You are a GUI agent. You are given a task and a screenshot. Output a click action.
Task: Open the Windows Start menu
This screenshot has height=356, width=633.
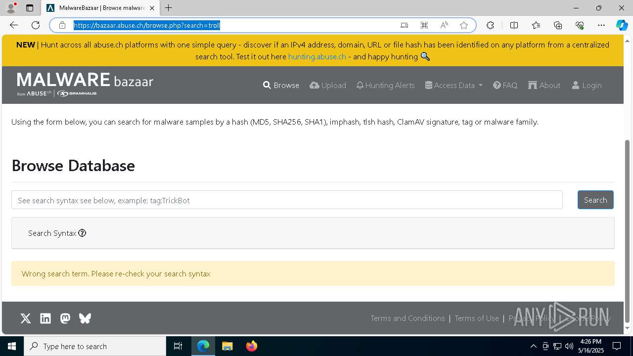tap(12, 346)
